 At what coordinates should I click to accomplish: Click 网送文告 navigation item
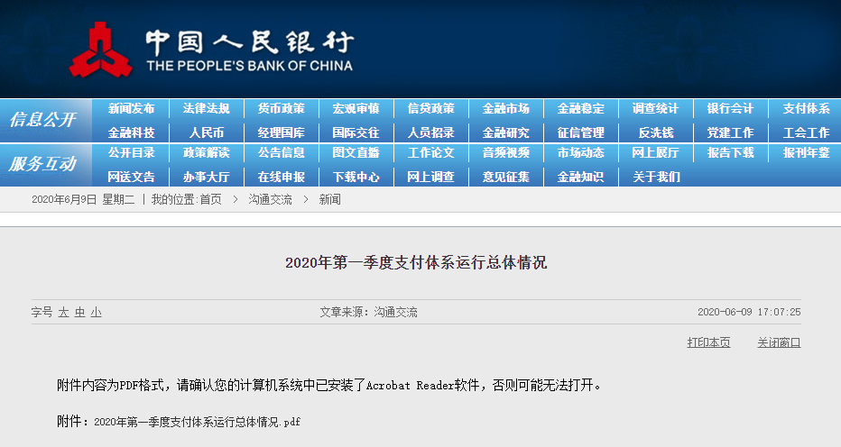(131, 177)
